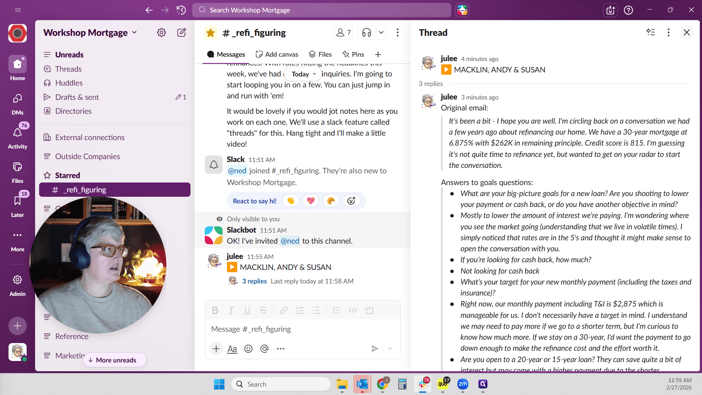The height and width of the screenshot is (395, 702).
Task: Open the Add canvas tab
Action: [x=277, y=54]
